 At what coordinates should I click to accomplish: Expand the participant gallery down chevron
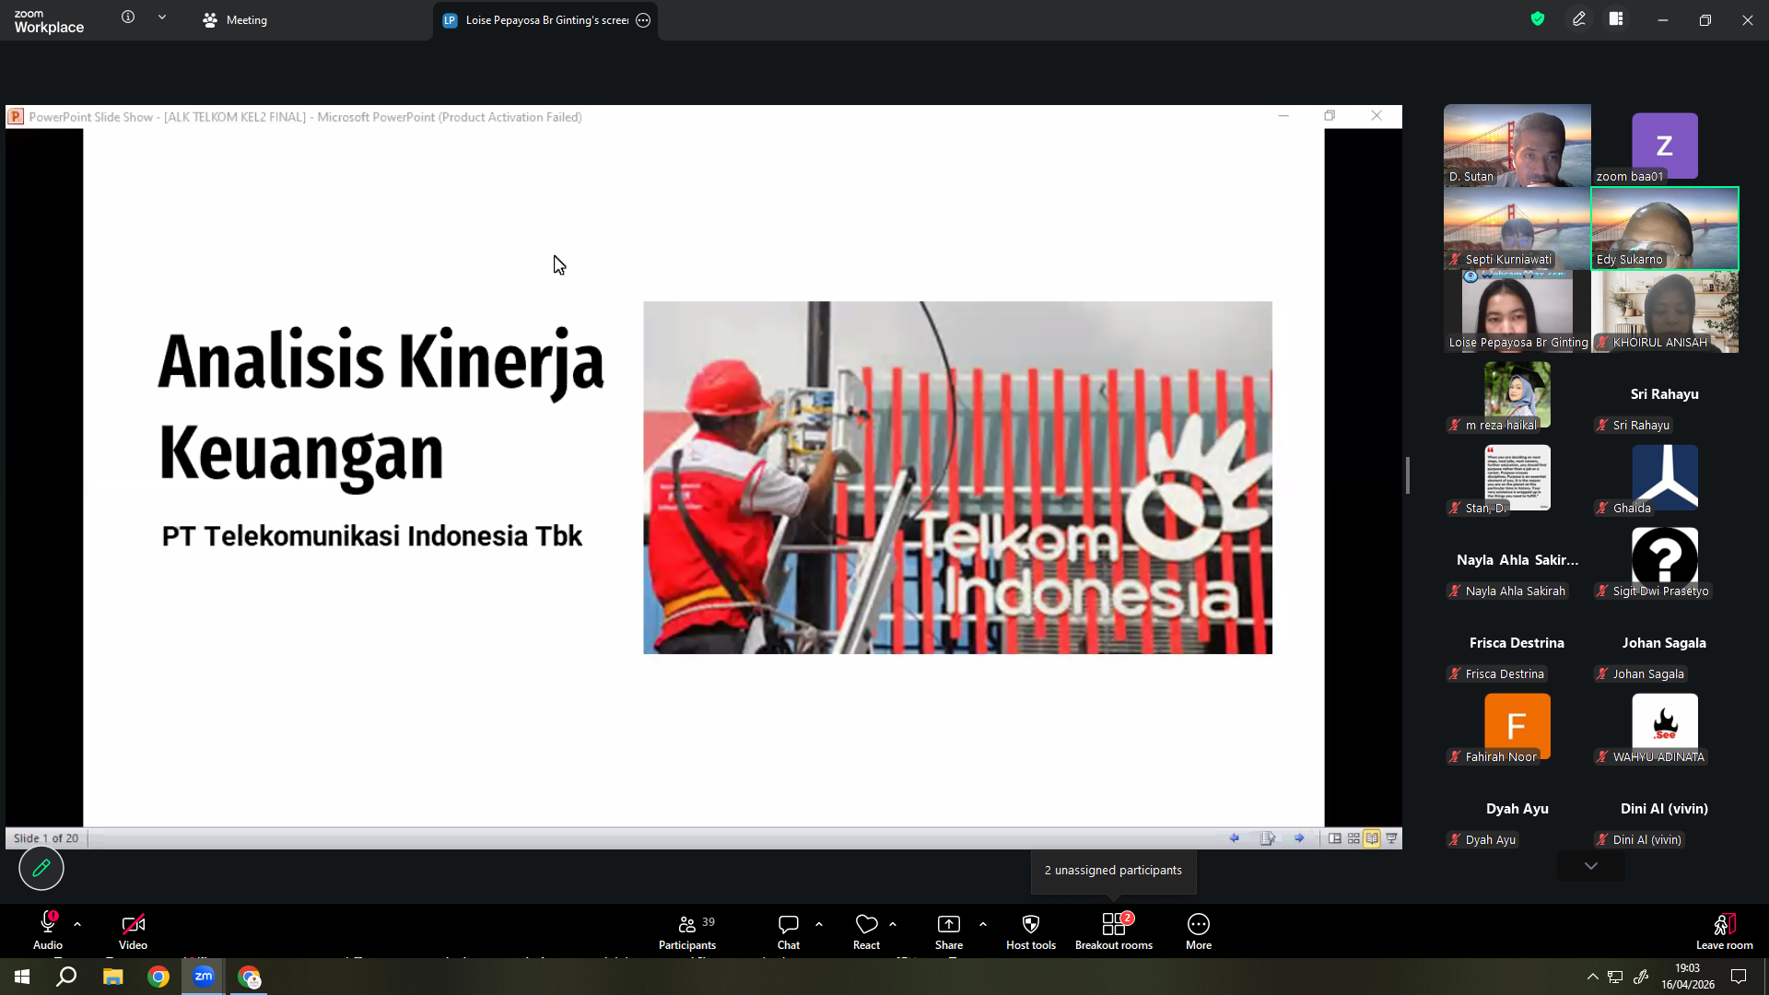coord(1591,866)
